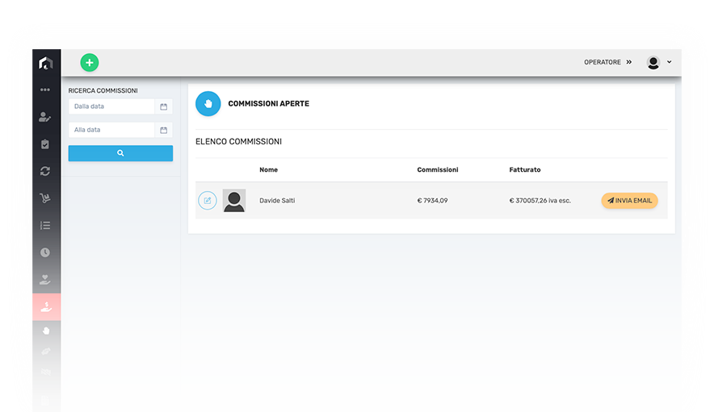Click the € 370057,26 iva esc. value
Viewport: 714px width, 412px height.
coord(540,201)
